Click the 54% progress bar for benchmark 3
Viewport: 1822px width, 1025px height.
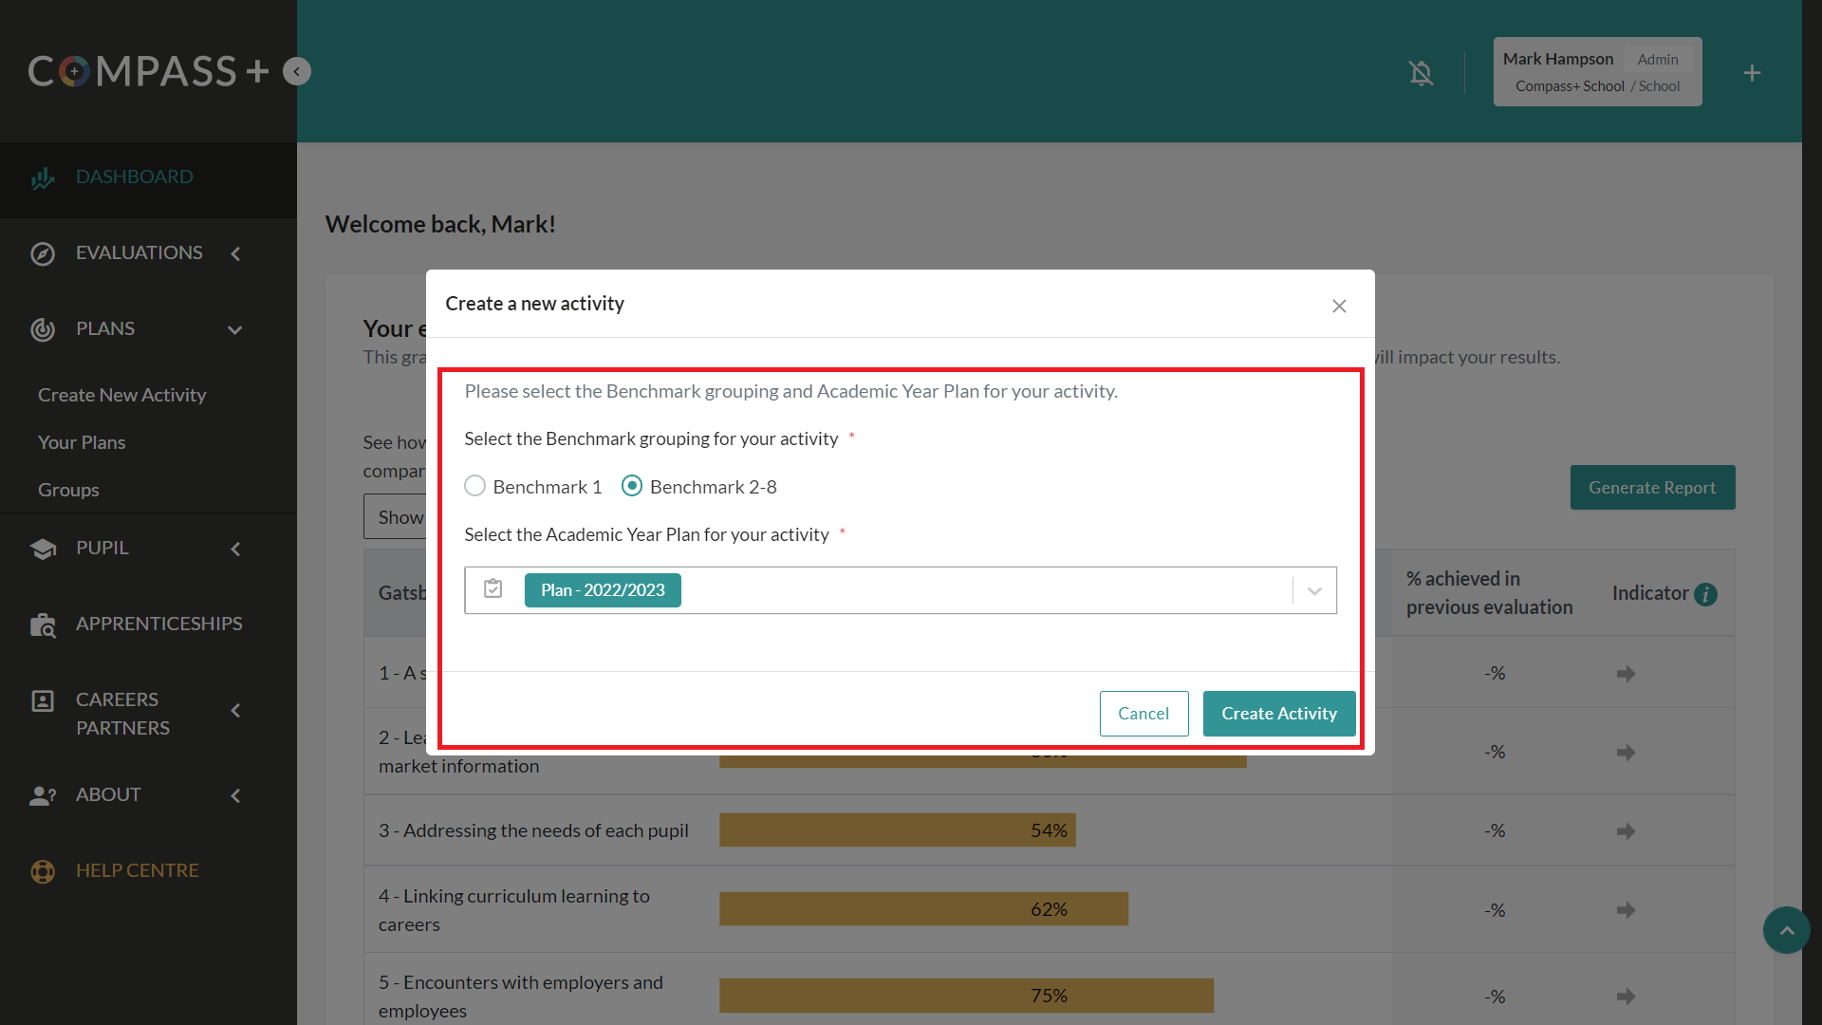tap(897, 830)
